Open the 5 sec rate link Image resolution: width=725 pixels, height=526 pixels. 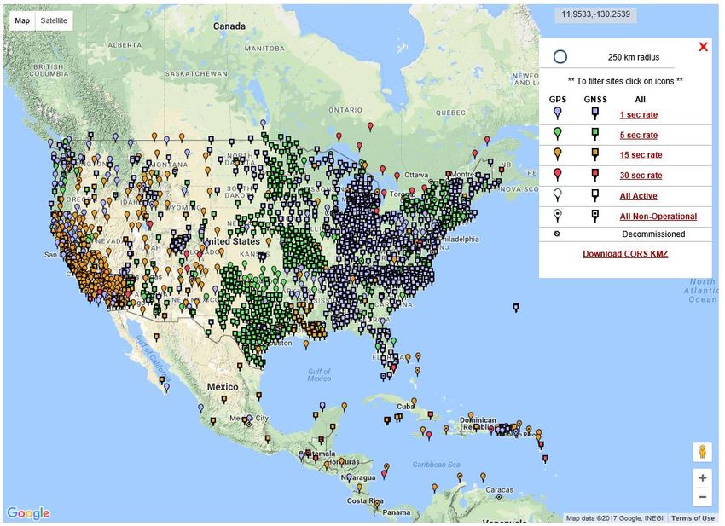639,135
